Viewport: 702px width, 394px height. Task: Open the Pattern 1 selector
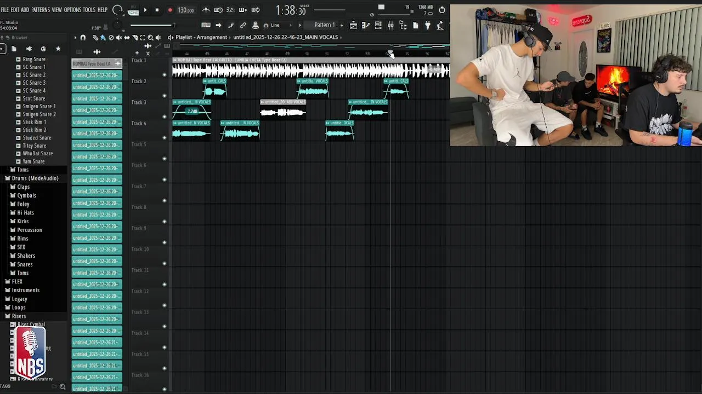coord(324,25)
